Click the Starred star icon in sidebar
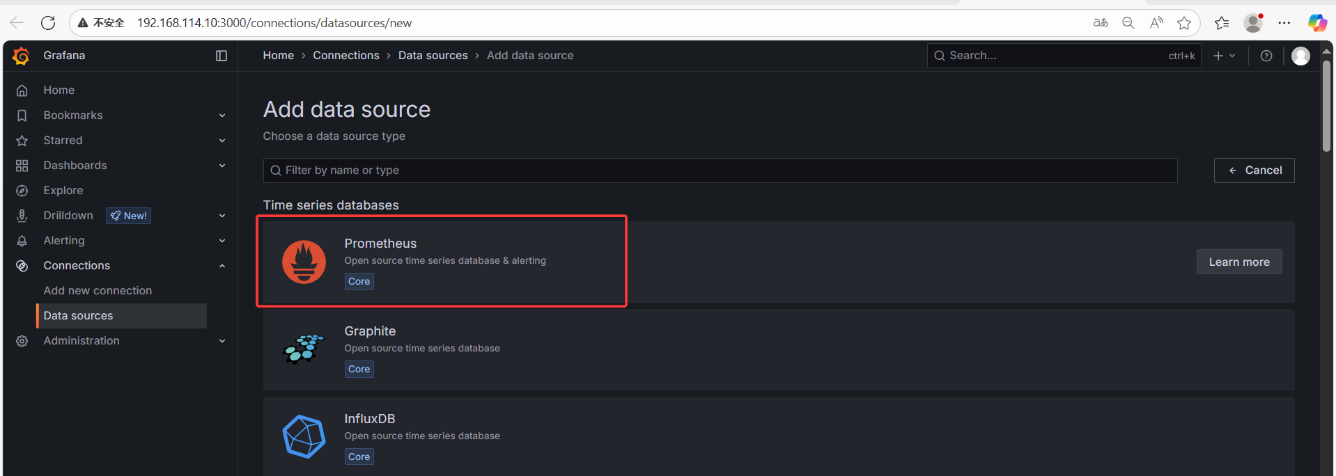 (x=22, y=141)
